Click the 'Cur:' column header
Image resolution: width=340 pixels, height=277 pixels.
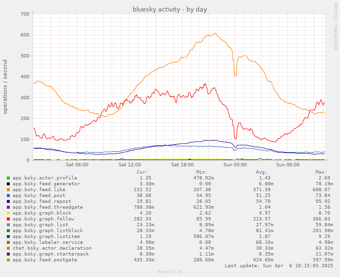142,172
